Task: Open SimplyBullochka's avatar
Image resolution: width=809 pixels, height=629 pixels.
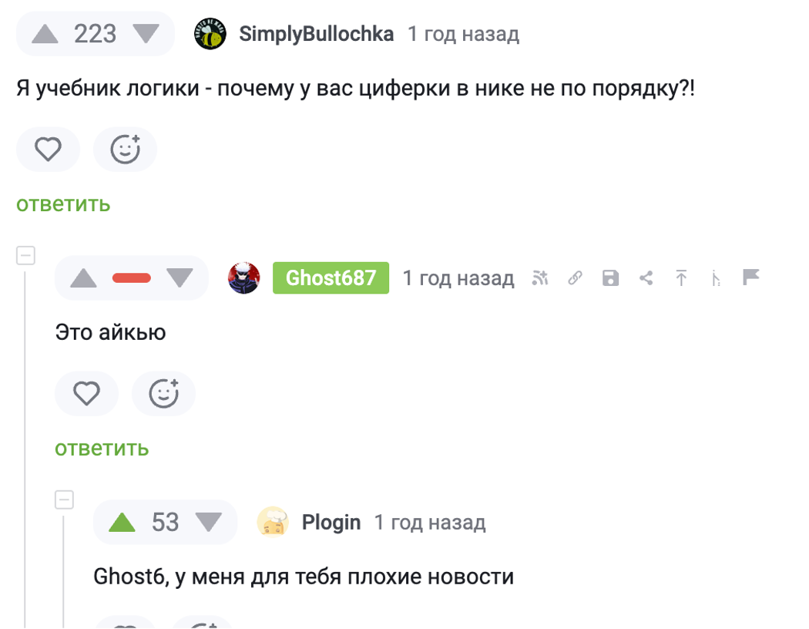Action: 210,34
